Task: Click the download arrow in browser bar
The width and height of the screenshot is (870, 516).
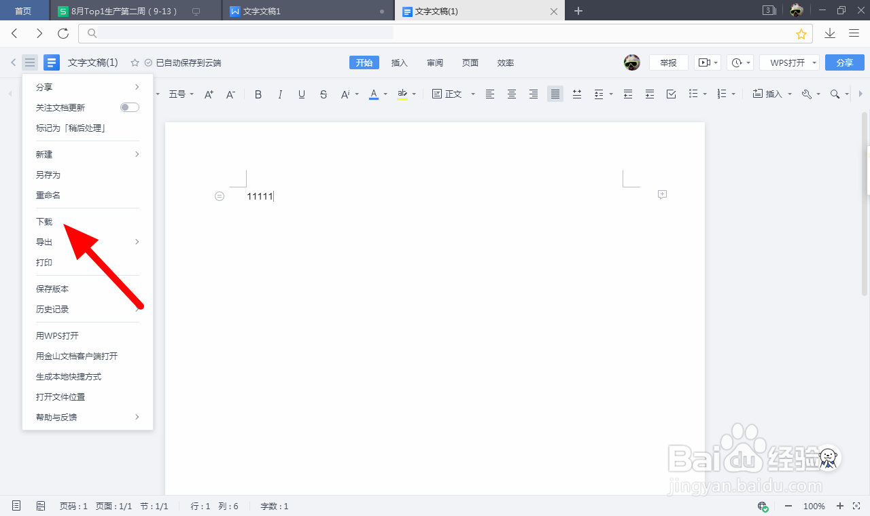Action: [830, 33]
